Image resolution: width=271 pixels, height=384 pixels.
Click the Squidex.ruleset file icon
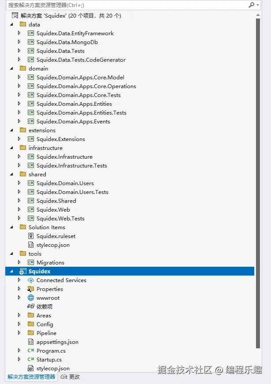[x=30, y=236]
